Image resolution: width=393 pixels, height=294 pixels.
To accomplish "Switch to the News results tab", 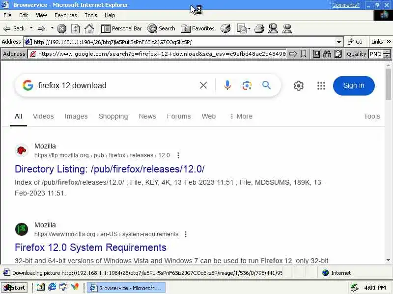I will pos(147,116).
